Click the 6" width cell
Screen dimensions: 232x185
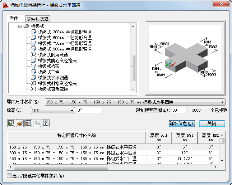tap(185, 147)
